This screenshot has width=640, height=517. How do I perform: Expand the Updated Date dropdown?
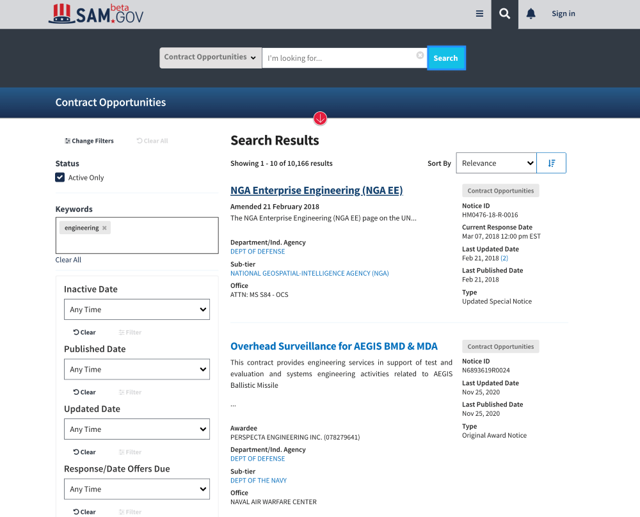(x=137, y=429)
